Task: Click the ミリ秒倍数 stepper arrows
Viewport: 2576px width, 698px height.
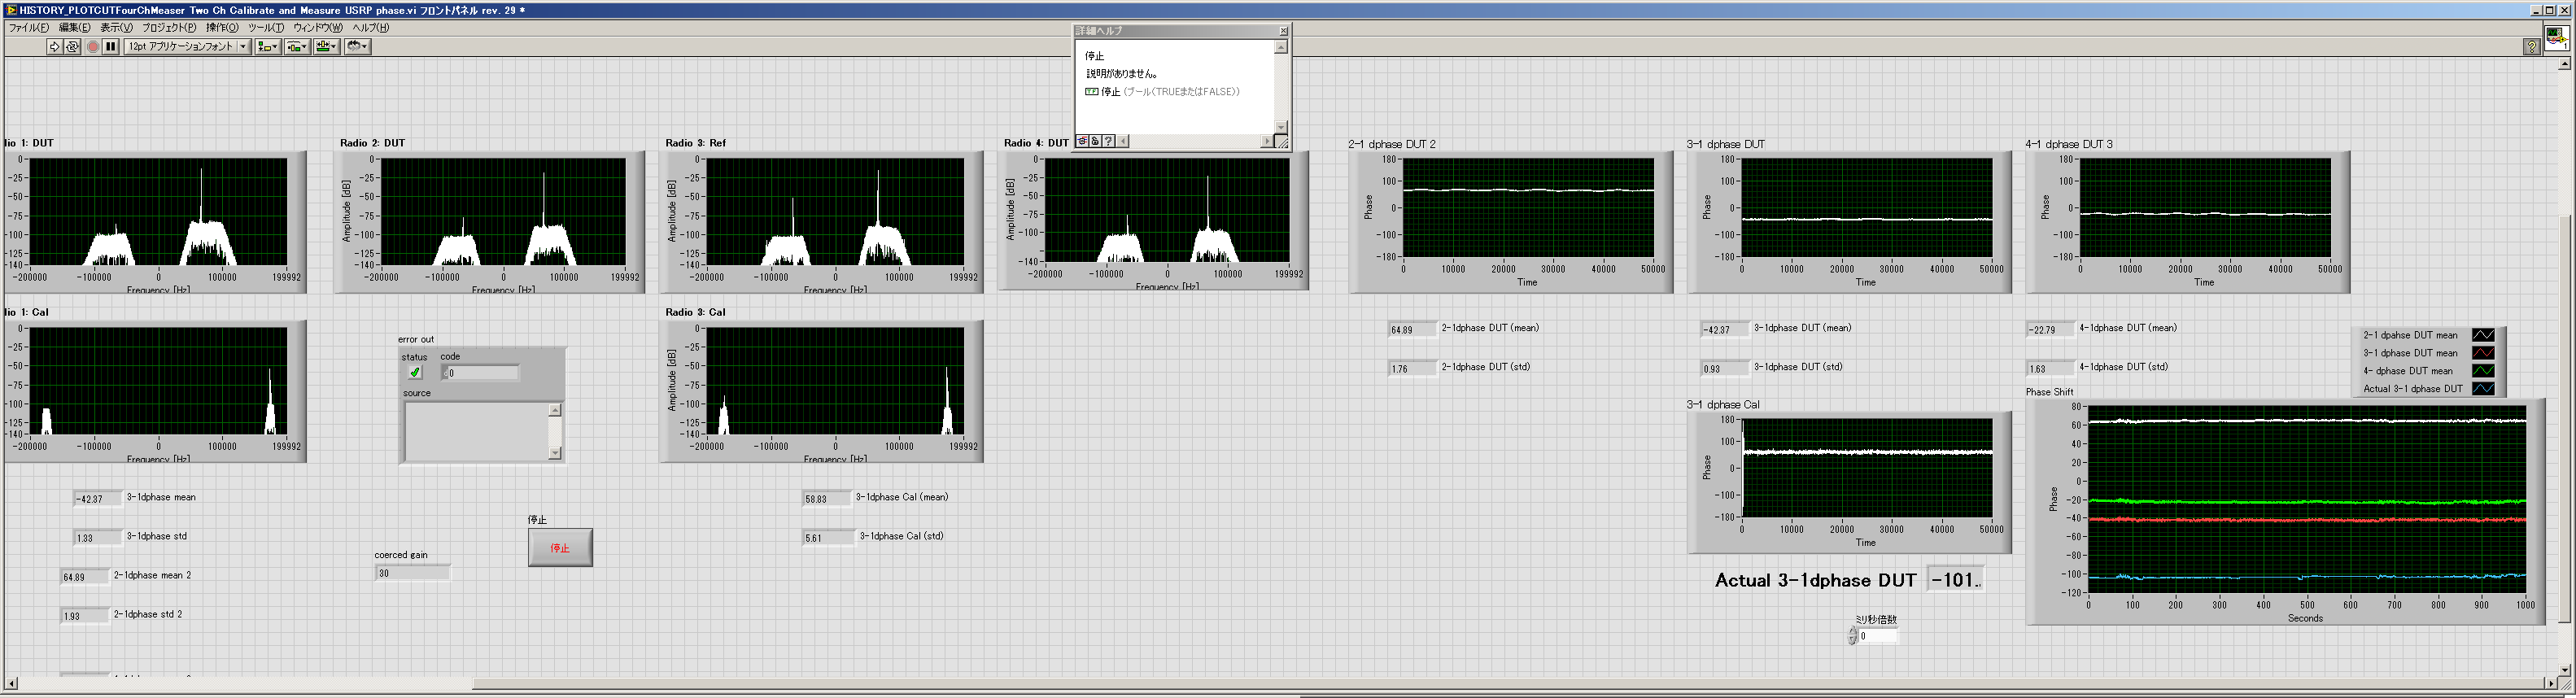Action: (x=1852, y=636)
